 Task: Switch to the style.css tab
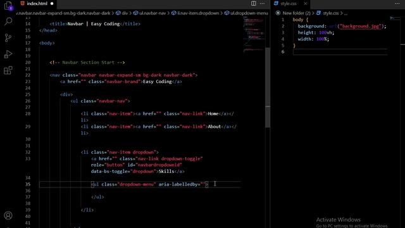tap(289, 3)
